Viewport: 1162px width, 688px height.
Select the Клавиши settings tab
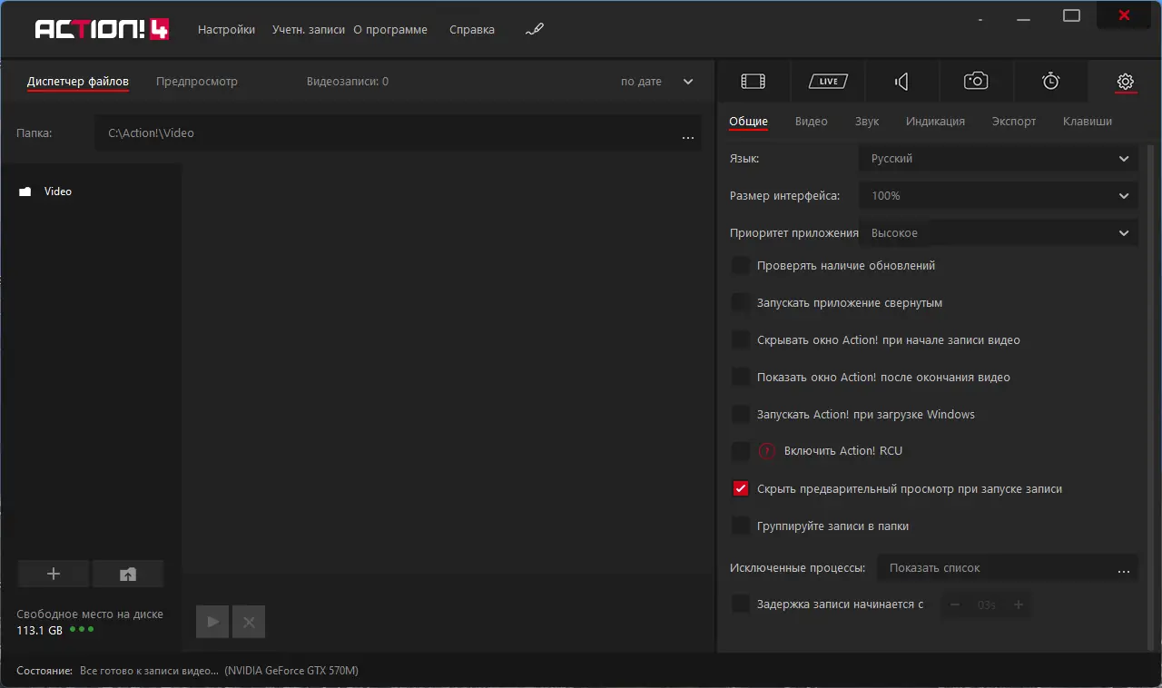click(x=1088, y=122)
